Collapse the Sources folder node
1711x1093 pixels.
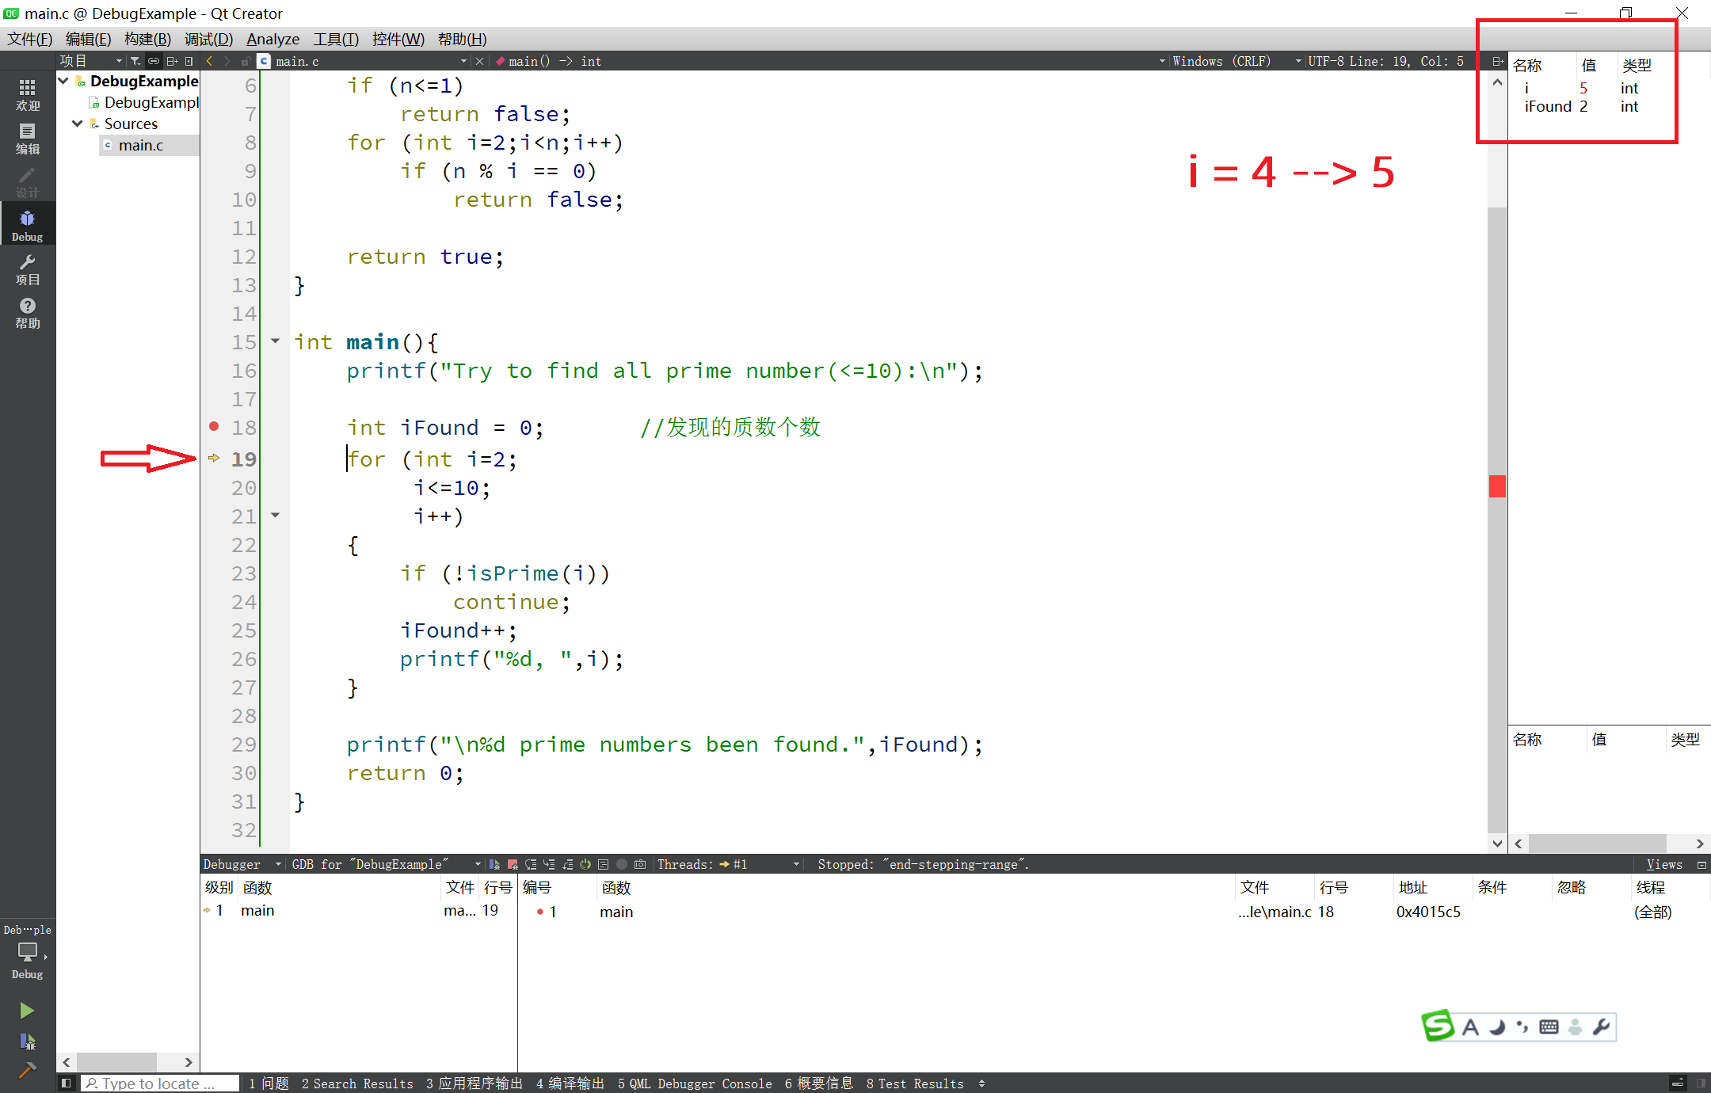(78, 124)
